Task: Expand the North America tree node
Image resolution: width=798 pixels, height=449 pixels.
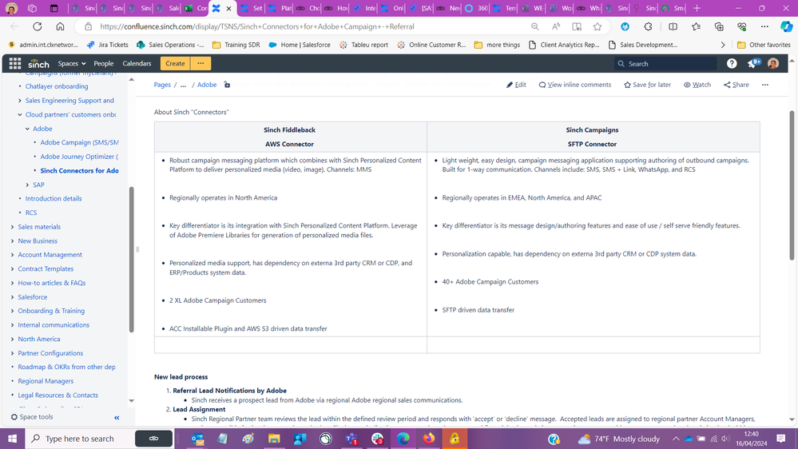Action: click(x=12, y=339)
